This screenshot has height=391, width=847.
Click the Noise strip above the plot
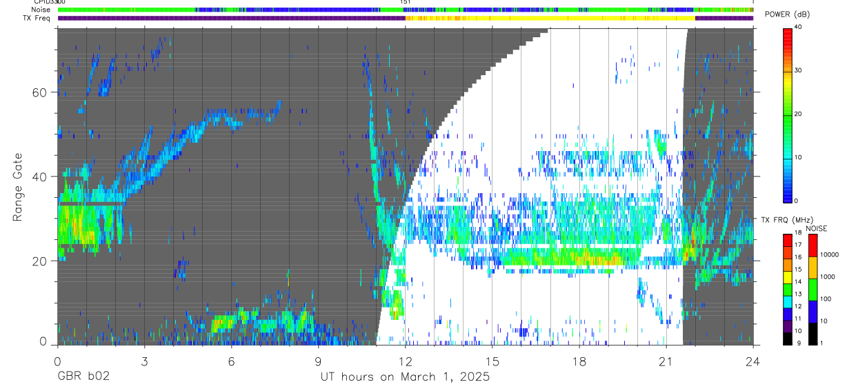tap(405, 10)
